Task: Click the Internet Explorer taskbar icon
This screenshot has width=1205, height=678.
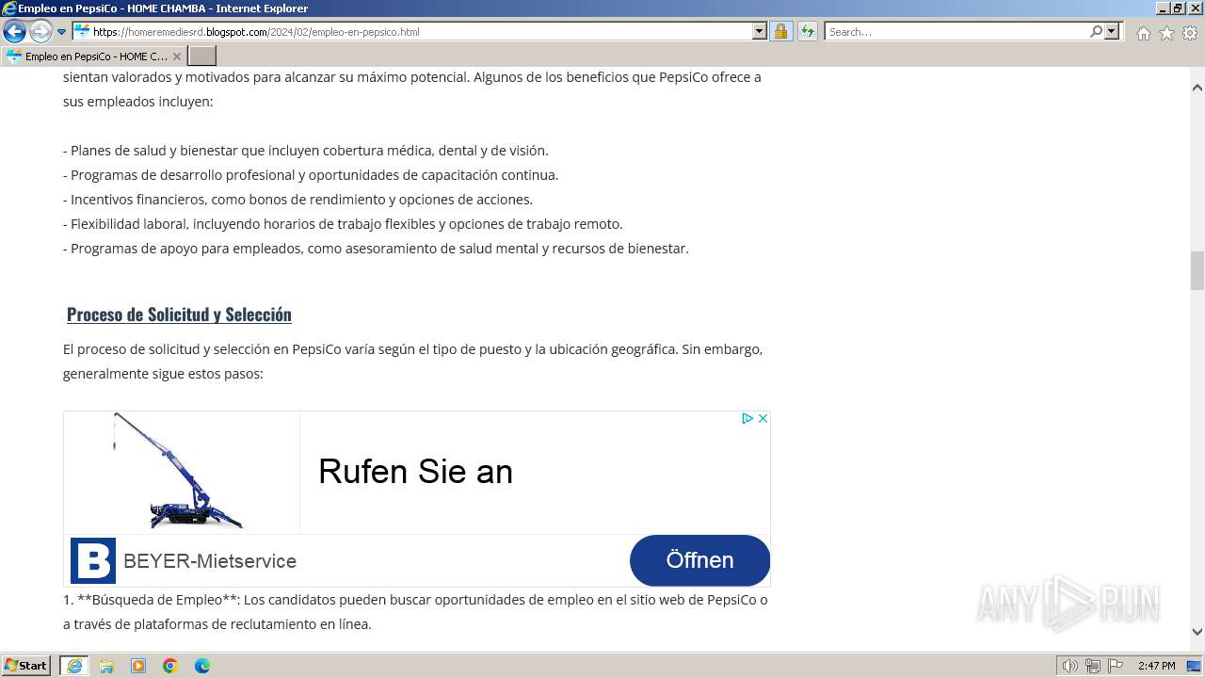Action: tap(74, 666)
